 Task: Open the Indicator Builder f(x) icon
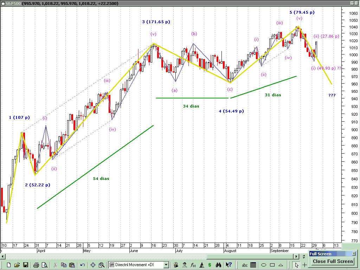click(x=193, y=265)
